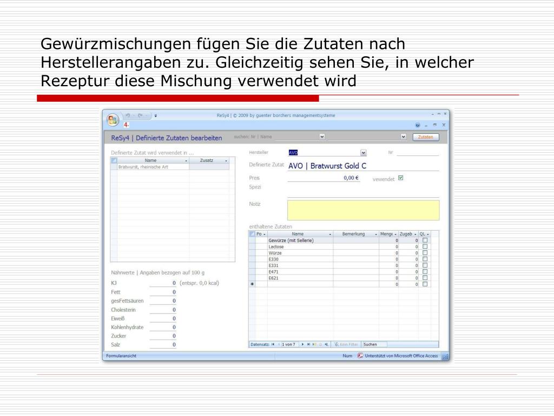The width and height of the screenshot is (554, 416).
Task: Open the quick access toolbar customize arrow
Action: click(155, 116)
